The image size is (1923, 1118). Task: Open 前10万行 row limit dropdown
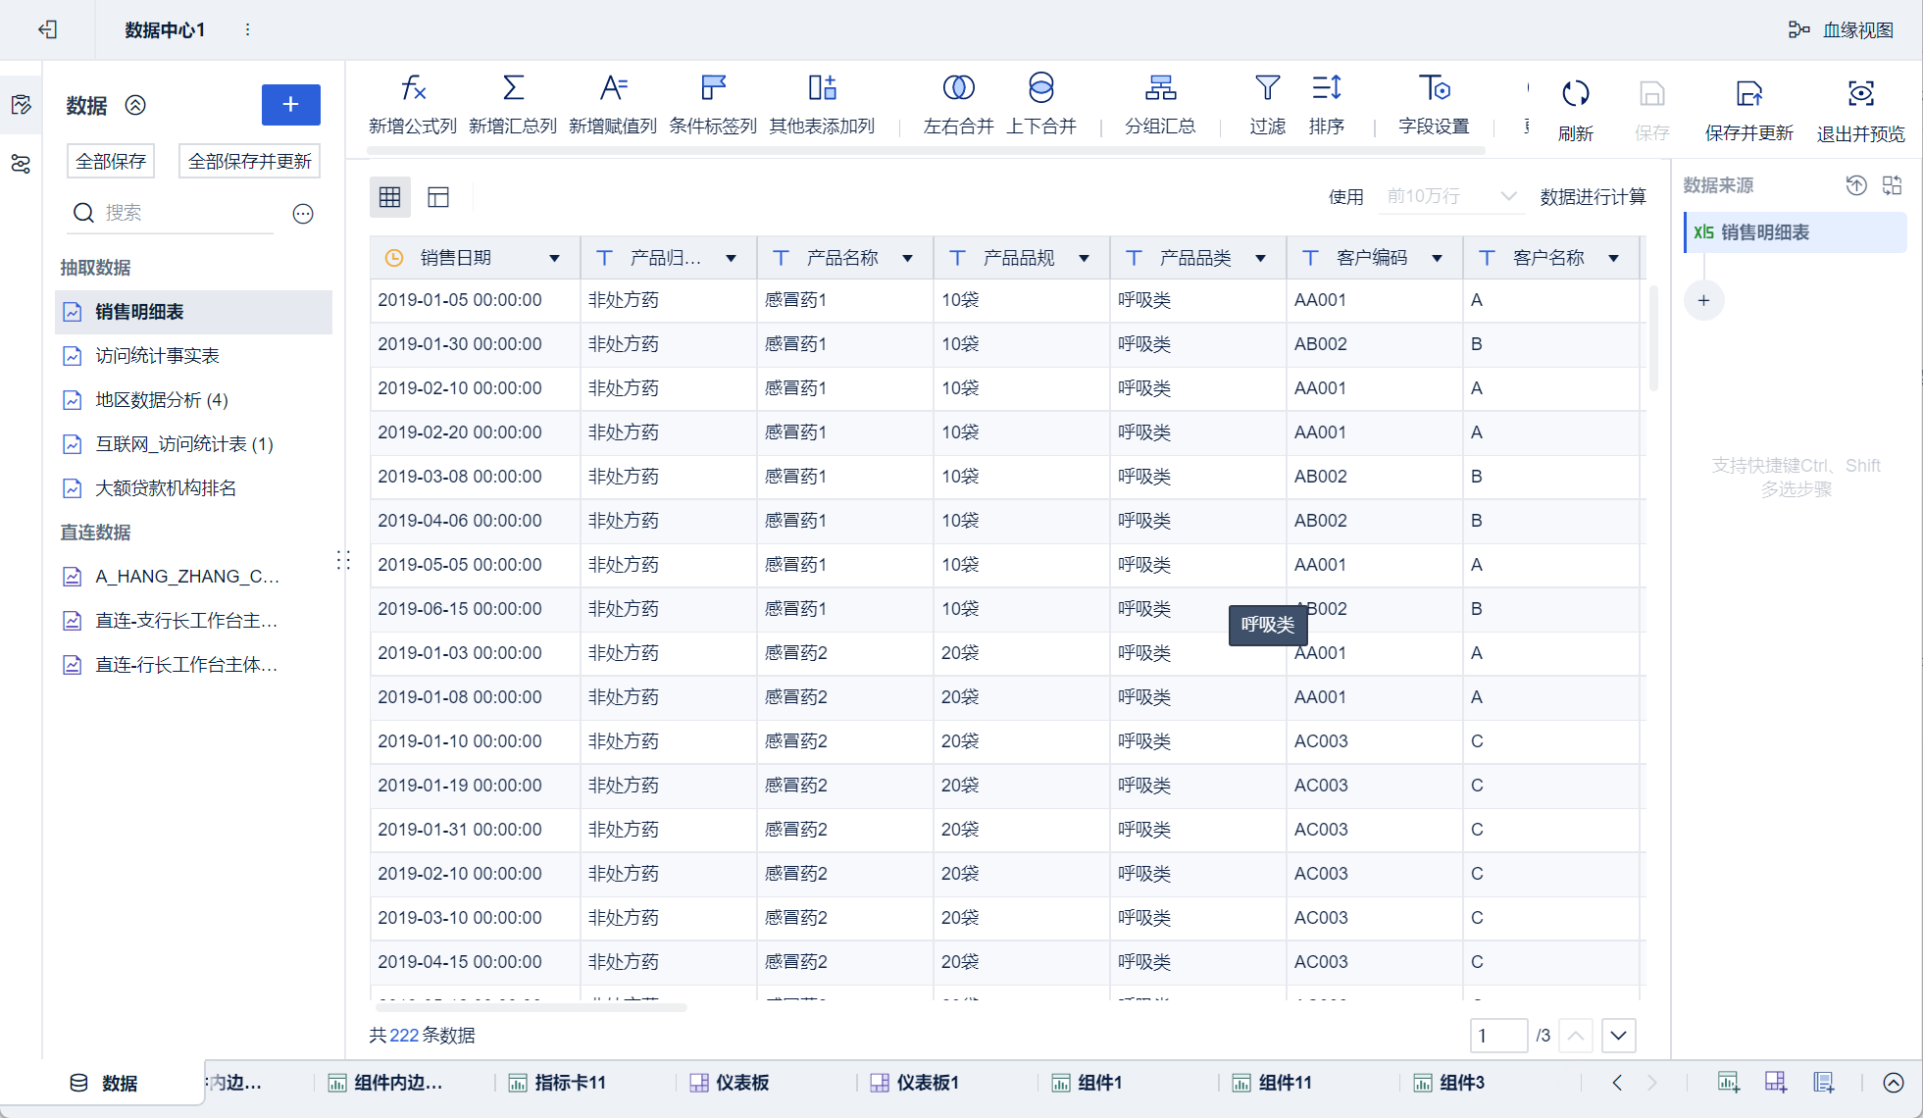pyautogui.click(x=1451, y=196)
